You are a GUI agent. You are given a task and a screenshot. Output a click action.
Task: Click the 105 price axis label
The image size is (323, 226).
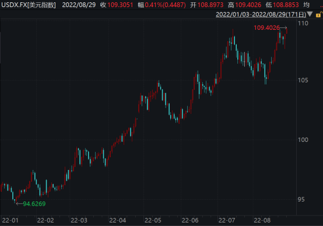[303, 80]
